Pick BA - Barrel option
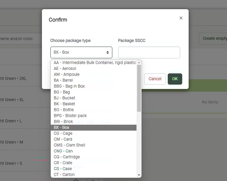This screenshot has height=181, width=227. click(63, 80)
